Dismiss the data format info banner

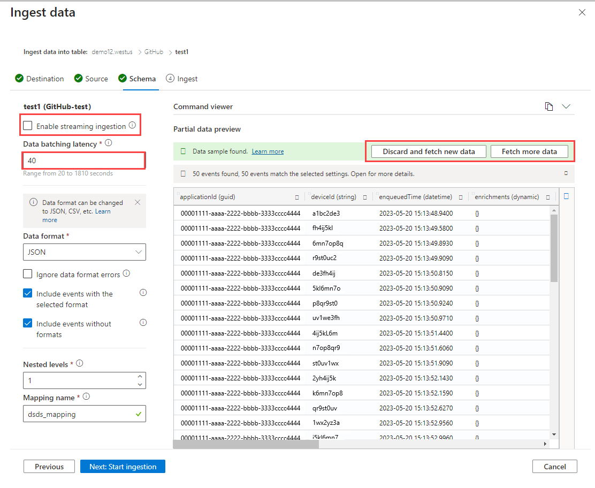pyautogui.click(x=138, y=202)
